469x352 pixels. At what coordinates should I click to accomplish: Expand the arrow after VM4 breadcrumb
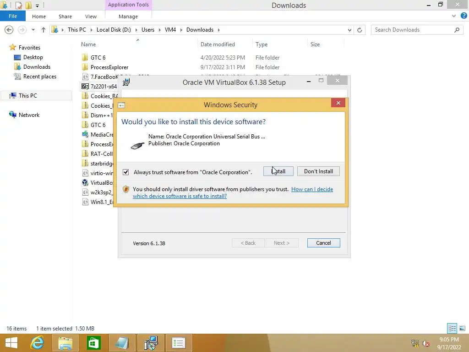pos(181,30)
